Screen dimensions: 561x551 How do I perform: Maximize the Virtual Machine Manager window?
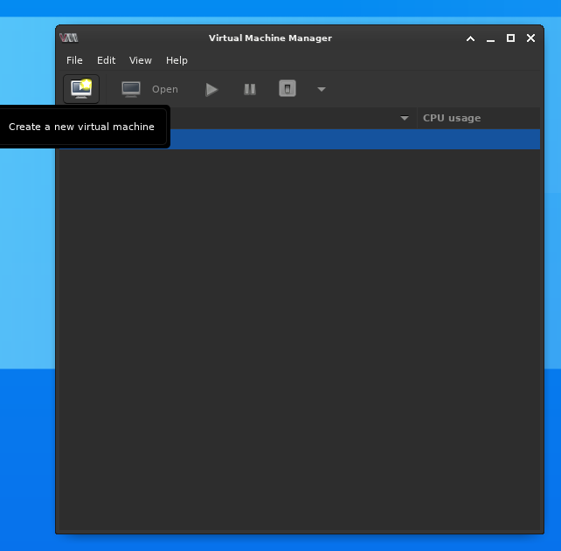[510, 38]
